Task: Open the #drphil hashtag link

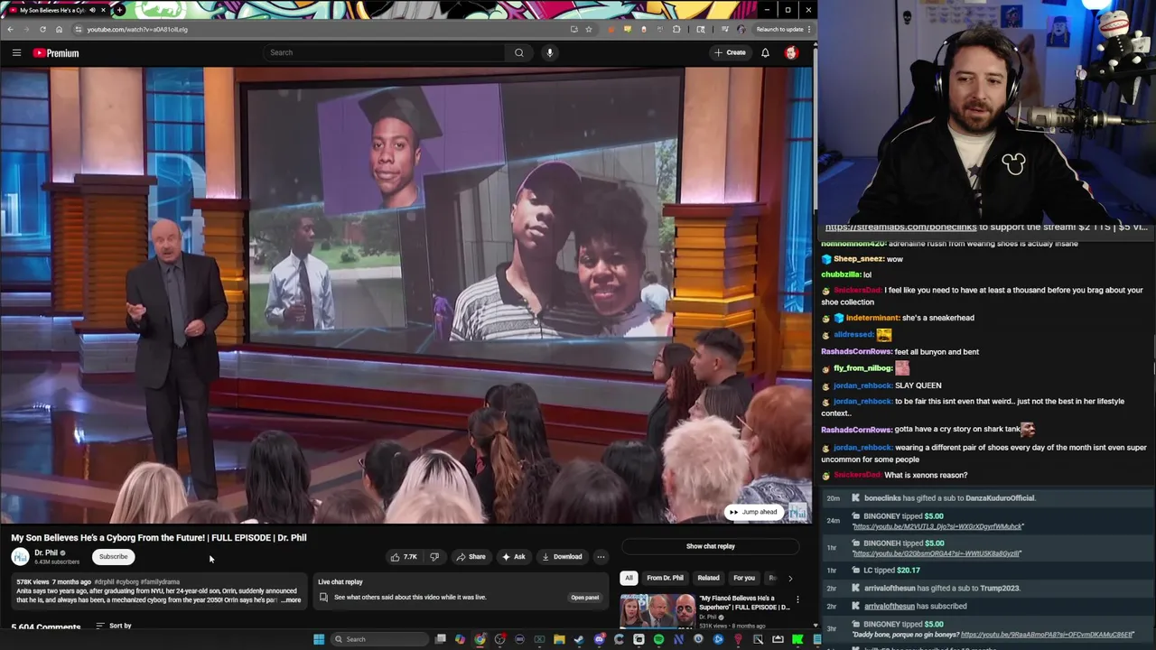Action: pos(104,582)
